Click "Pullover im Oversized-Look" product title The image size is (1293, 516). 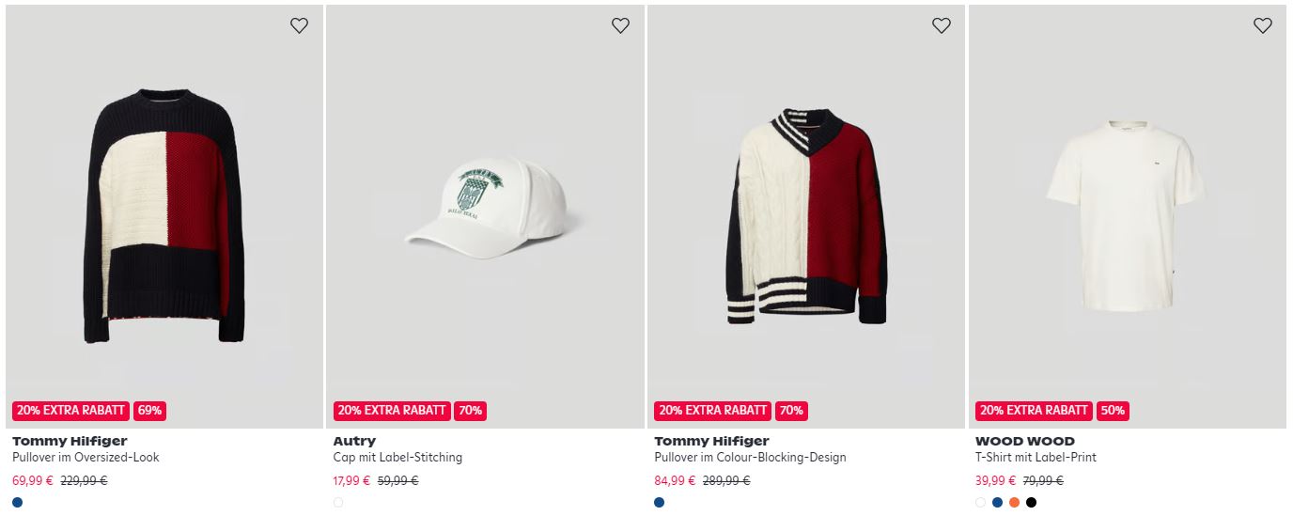coord(86,458)
